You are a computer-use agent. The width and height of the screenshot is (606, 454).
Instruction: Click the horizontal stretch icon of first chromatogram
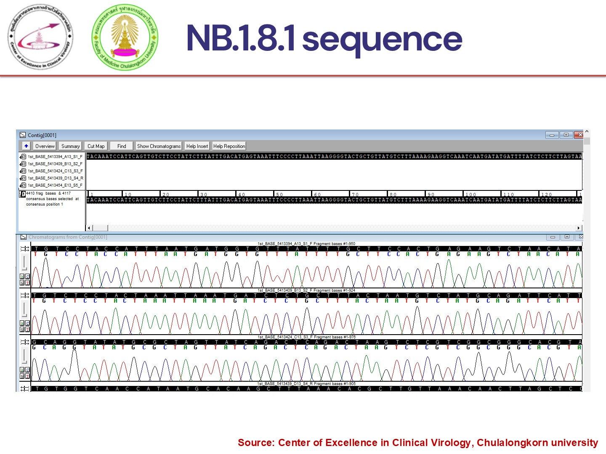tap(25, 249)
